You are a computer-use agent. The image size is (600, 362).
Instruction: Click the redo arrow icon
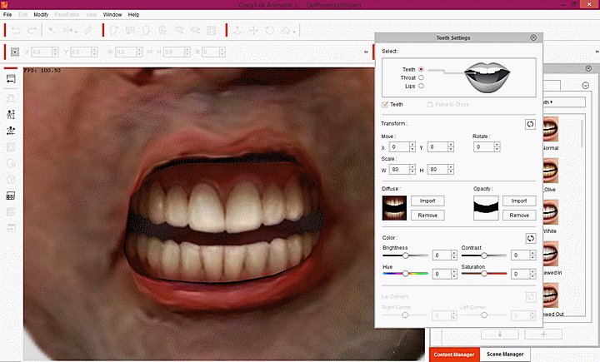coord(32,30)
